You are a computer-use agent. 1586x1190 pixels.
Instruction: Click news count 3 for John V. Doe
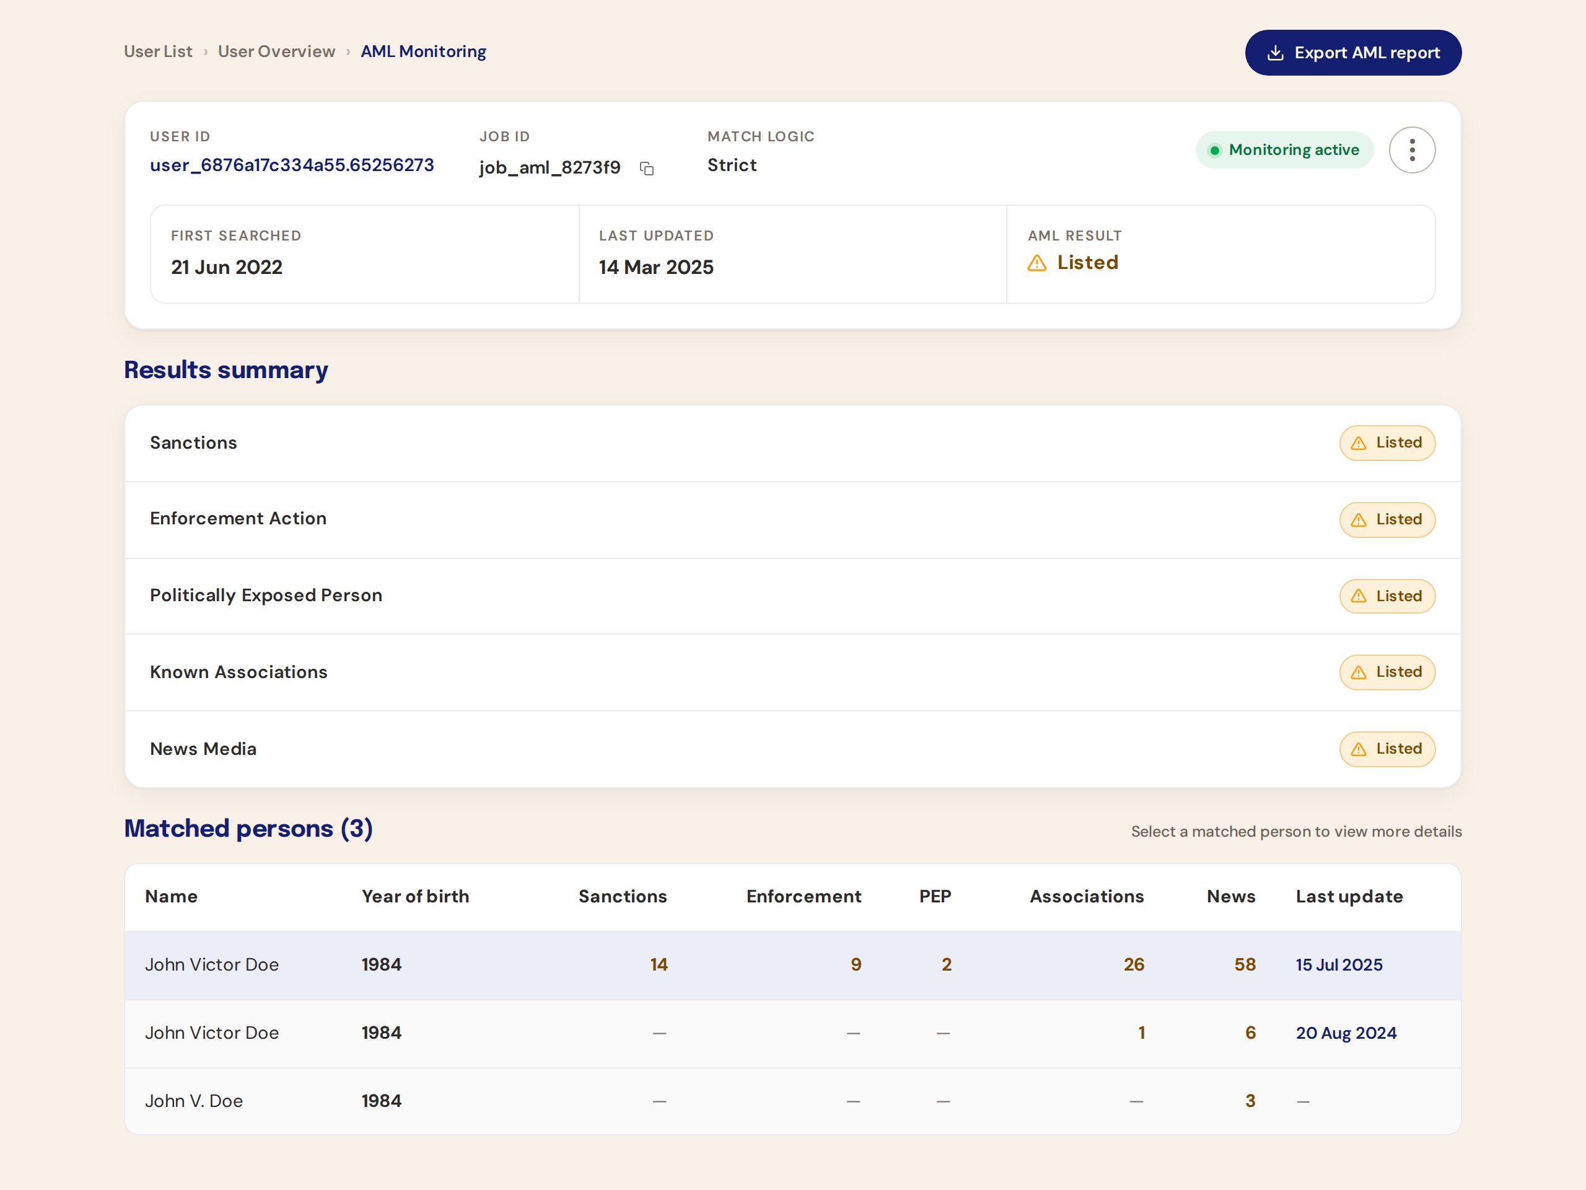tap(1250, 1101)
